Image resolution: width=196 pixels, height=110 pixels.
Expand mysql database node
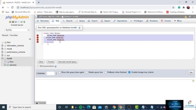[x=2, y=49]
